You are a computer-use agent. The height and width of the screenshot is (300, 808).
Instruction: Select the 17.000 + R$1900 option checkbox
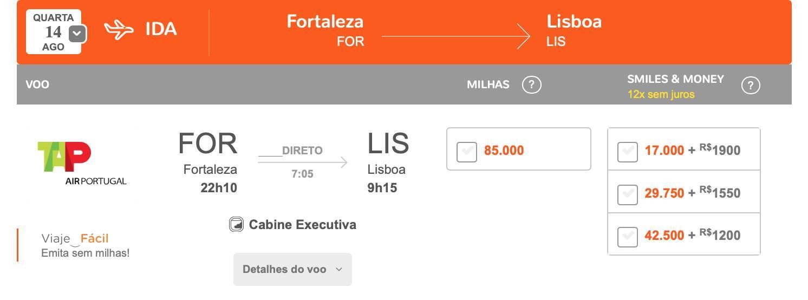pos(627,152)
